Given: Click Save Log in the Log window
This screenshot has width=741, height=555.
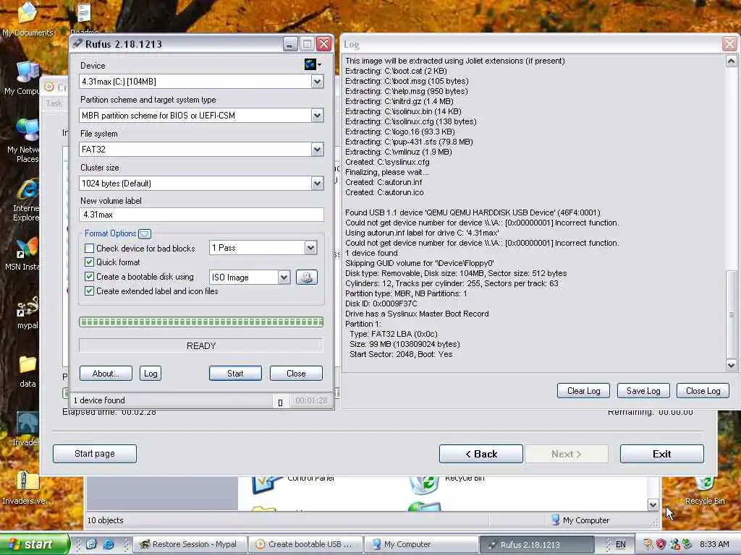Looking at the screenshot, I should [x=643, y=391].
